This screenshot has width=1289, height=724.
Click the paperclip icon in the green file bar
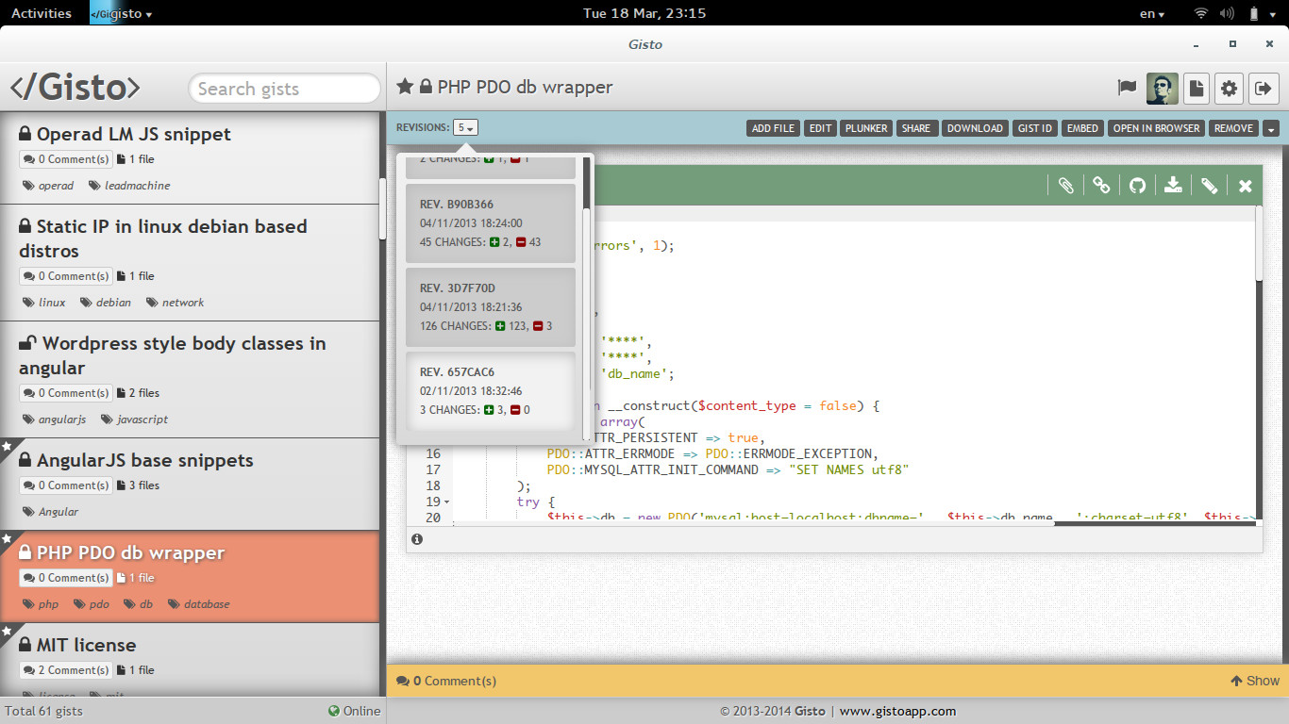tap(1065, 186)
